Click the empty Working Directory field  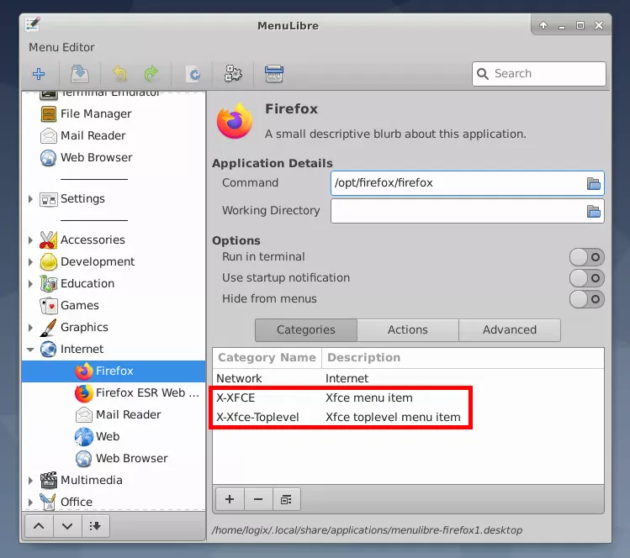tap(468, 211)
